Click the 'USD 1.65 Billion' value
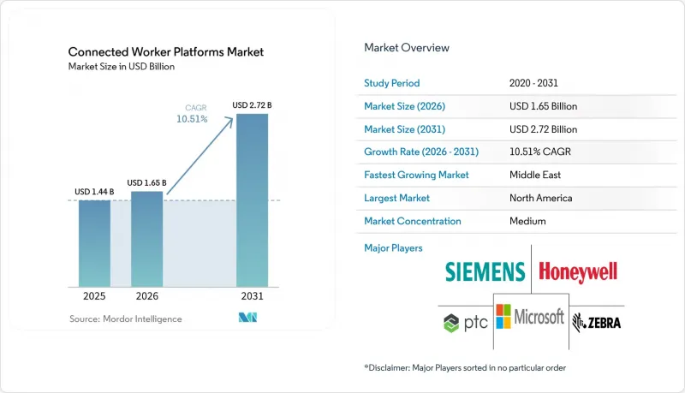 click(543, 106)
